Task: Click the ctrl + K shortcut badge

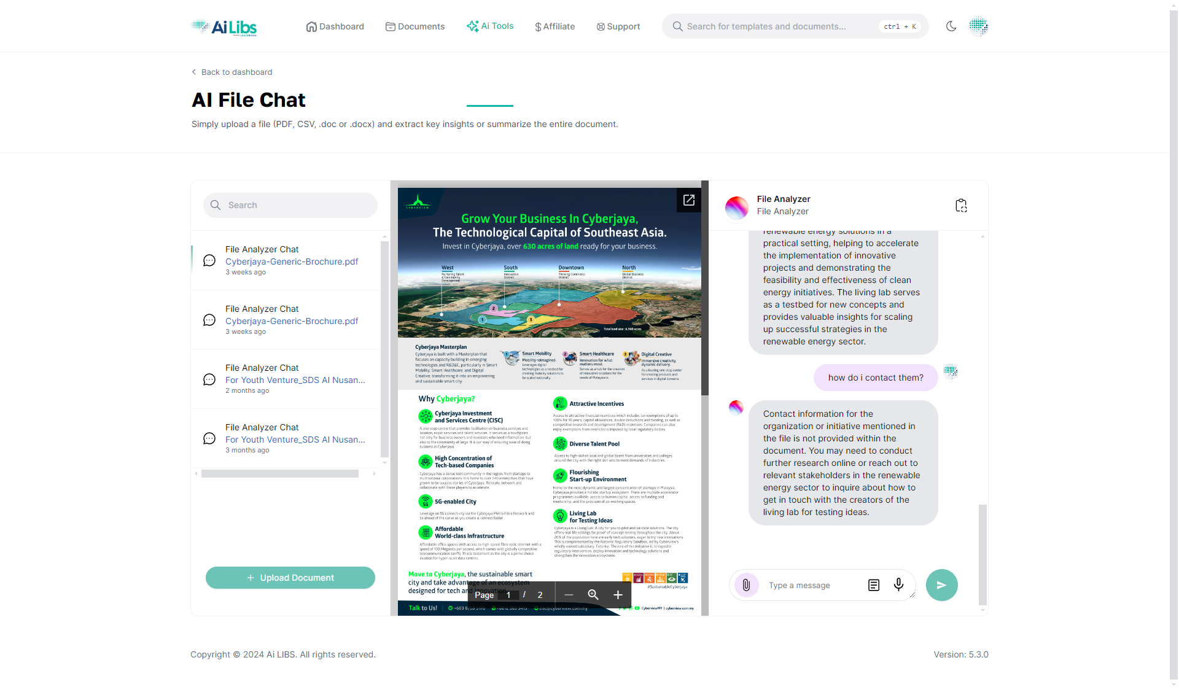Action: click(900, 26)
